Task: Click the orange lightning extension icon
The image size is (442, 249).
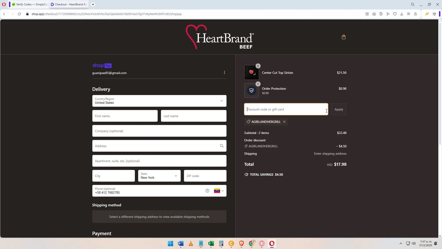Action: click(x=427, y=14)
